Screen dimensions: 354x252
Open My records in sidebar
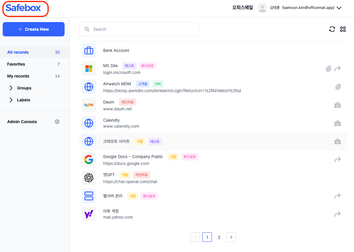point(18,76)
